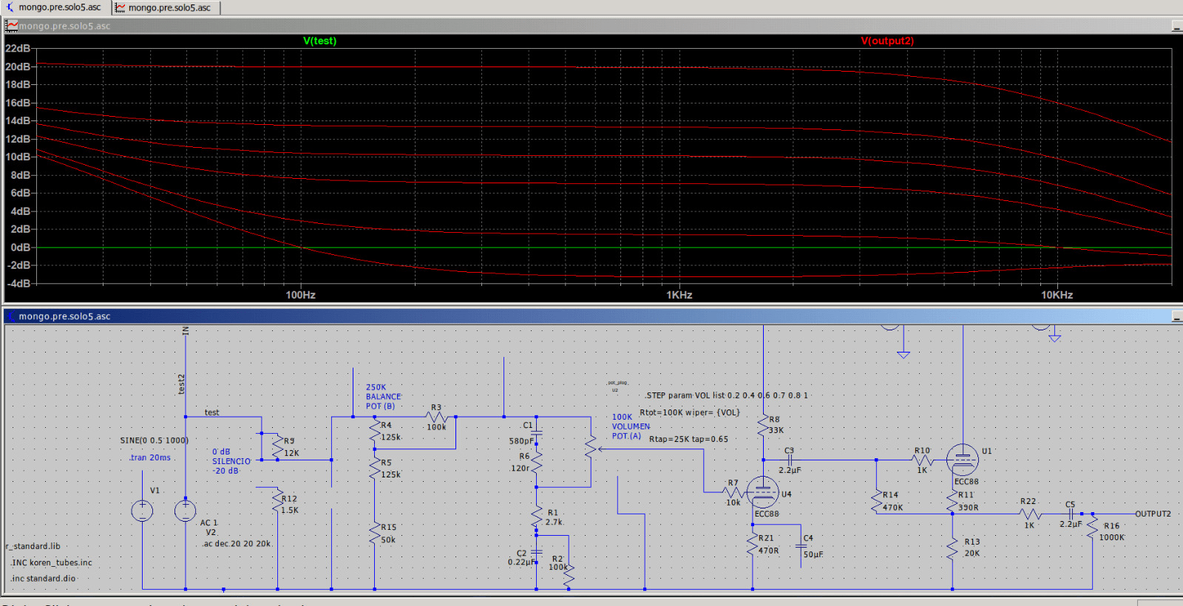Click the SINE(0 0.5 1000) source value
1183x606 pixels.
(155, 440)
